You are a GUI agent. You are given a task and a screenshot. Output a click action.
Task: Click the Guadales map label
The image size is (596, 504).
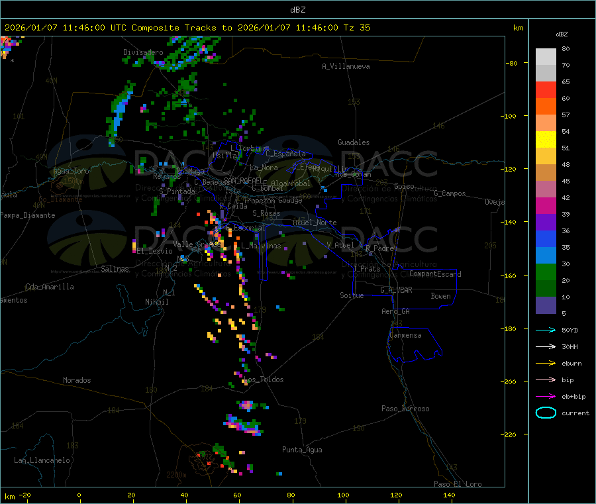(x=354, y=142)
